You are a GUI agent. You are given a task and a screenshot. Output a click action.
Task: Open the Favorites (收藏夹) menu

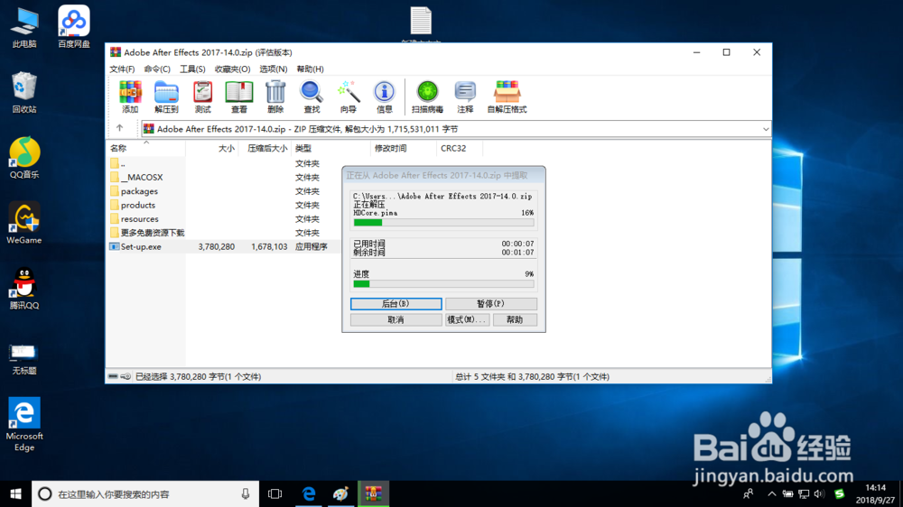(233, 69)
